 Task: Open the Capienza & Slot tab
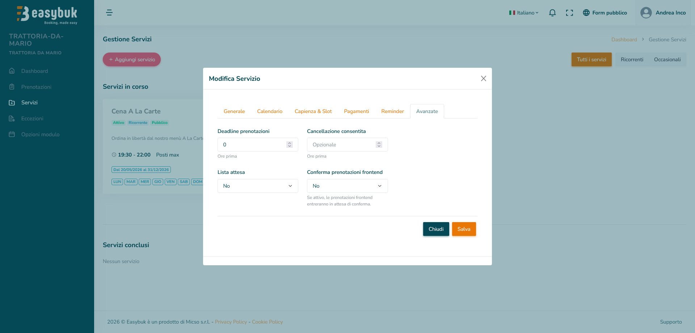(x=313, y=111)
